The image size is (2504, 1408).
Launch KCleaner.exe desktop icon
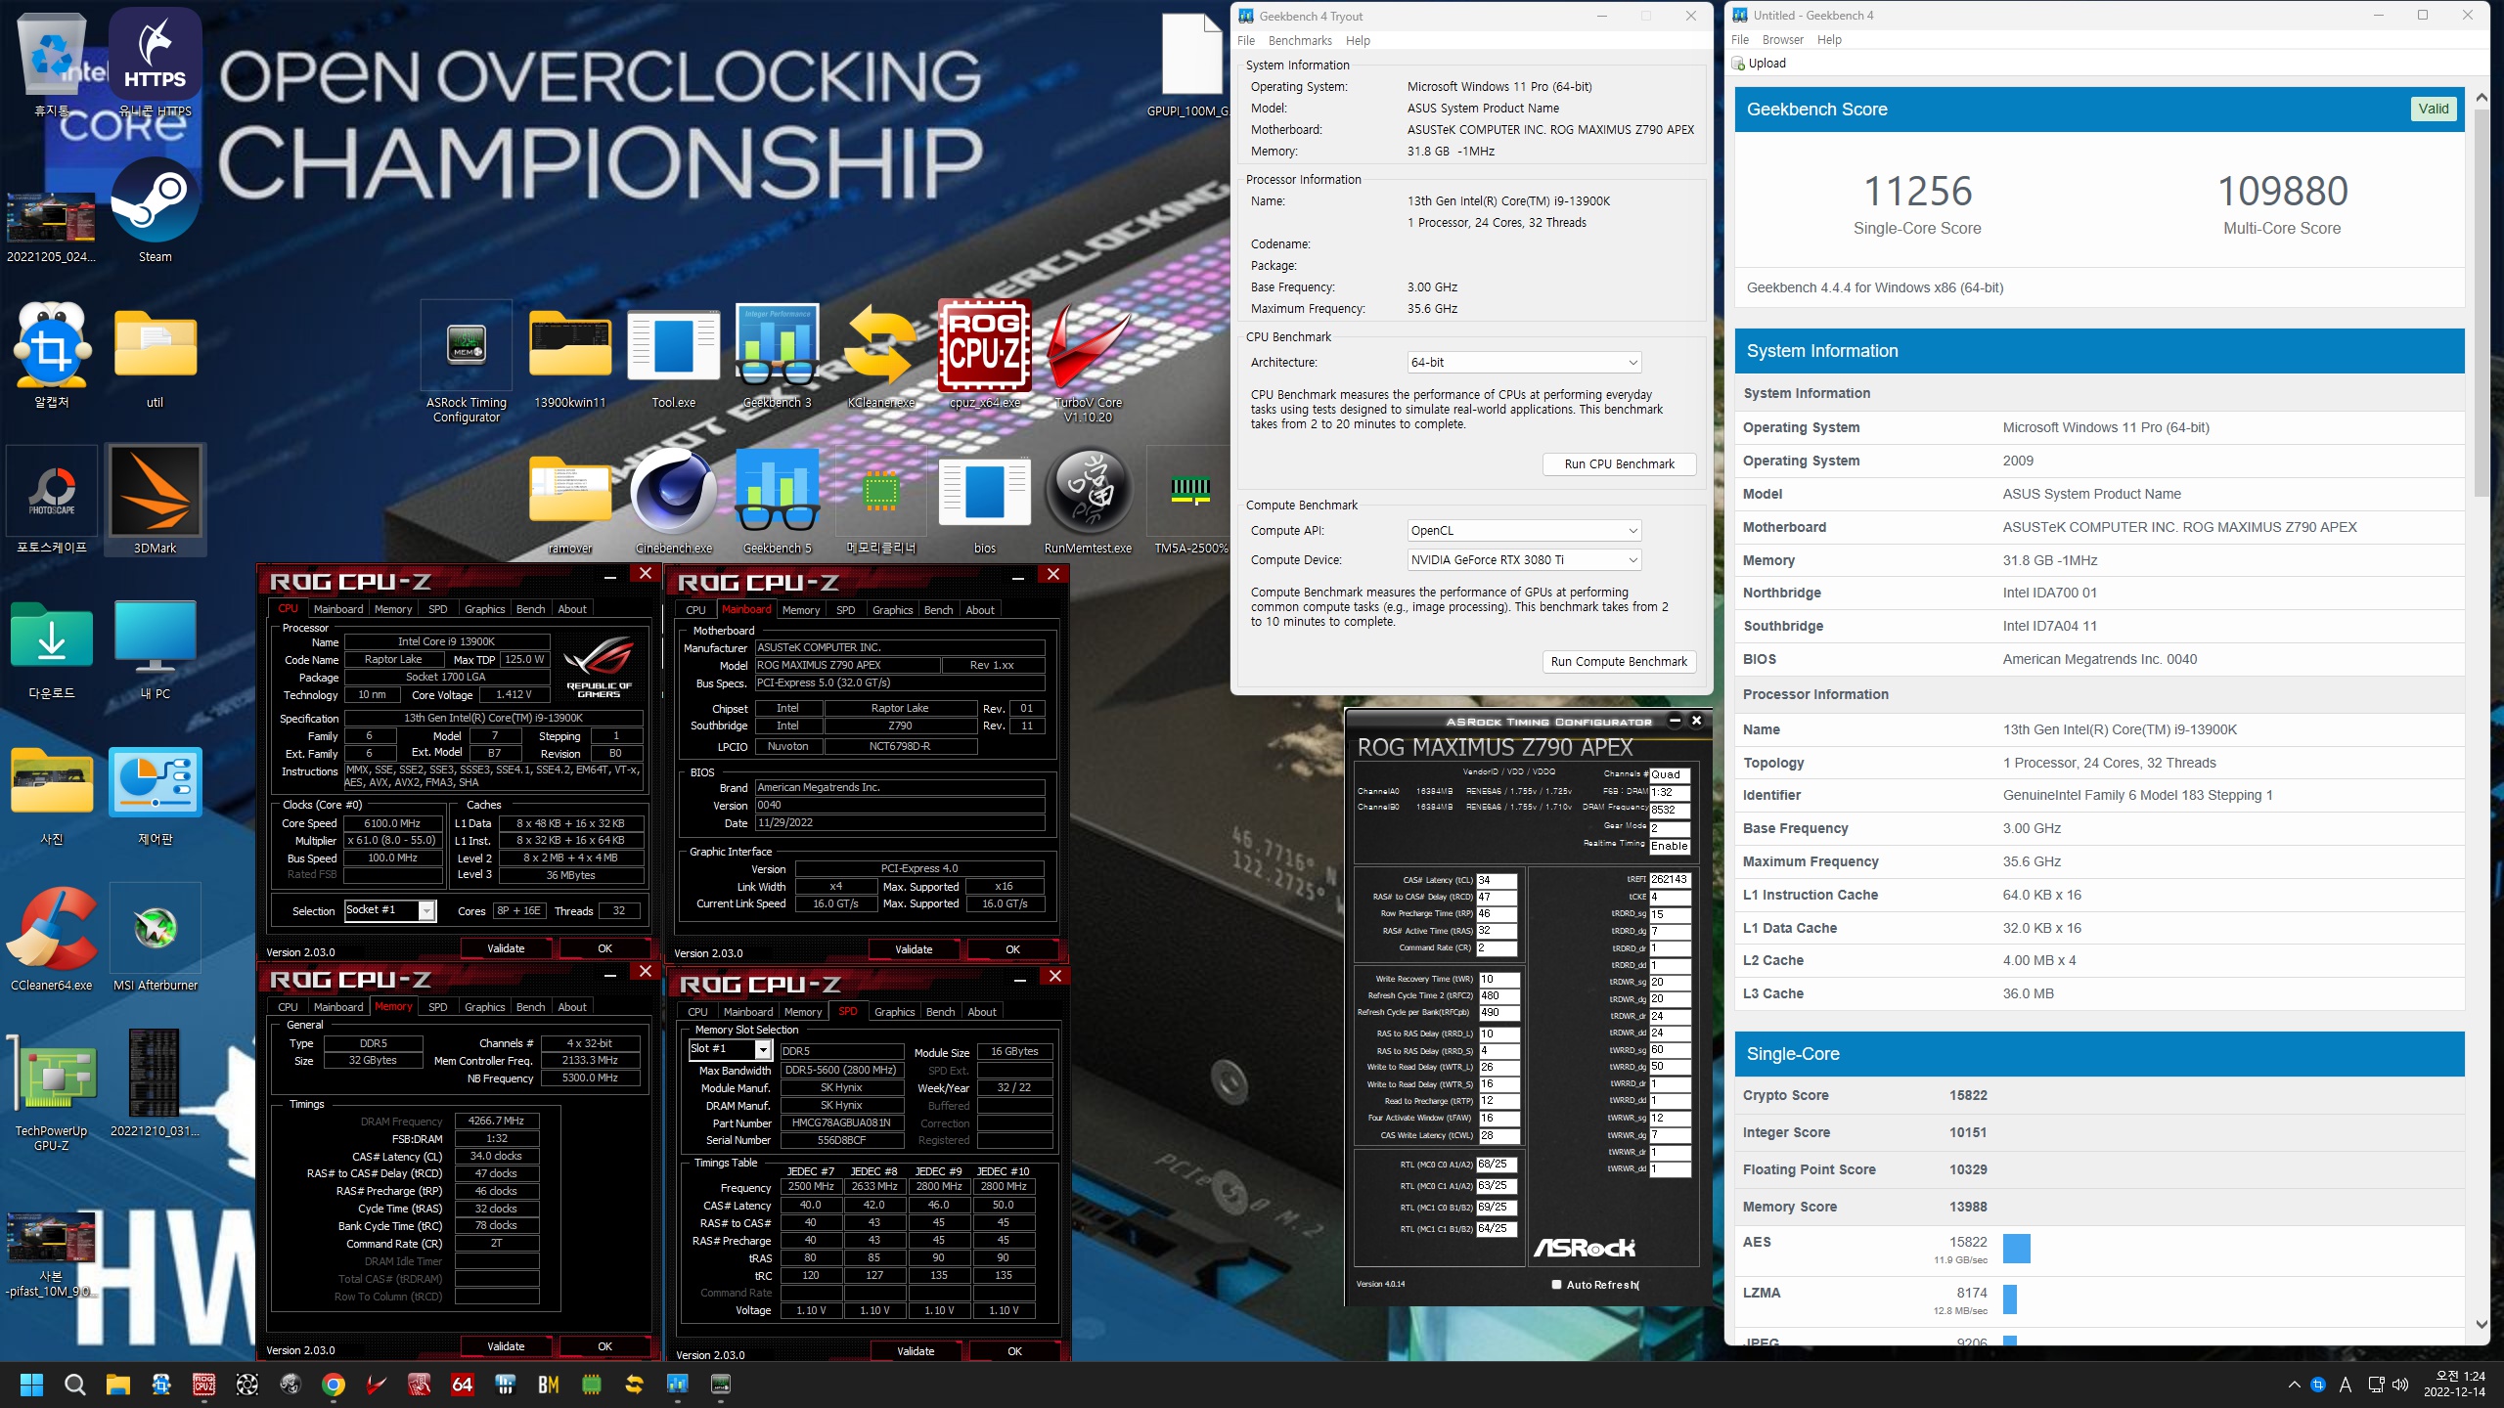pos(881,357)
